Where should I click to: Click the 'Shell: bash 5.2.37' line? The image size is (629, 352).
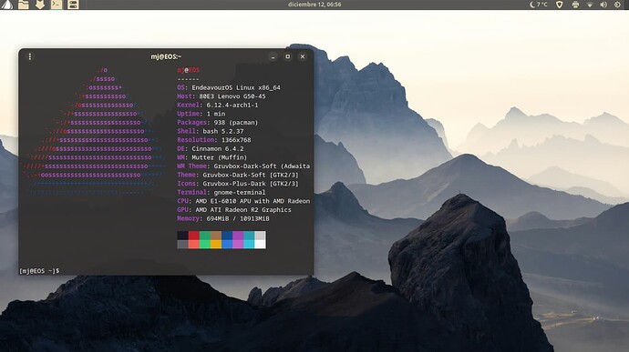click(211, 131)
